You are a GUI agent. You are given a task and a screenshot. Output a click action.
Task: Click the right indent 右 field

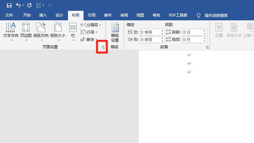[x=150, y=39]
